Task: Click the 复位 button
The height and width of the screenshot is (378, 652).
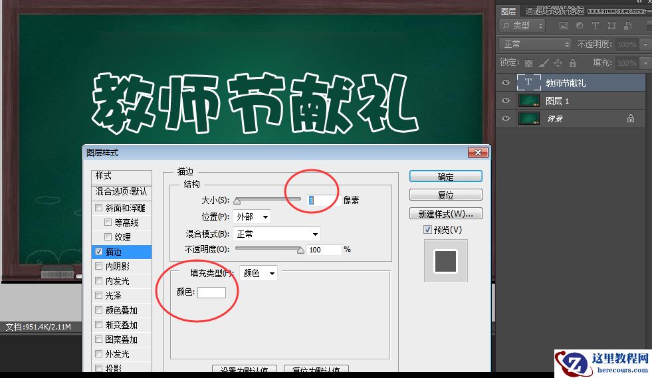Action: point(446,195)
